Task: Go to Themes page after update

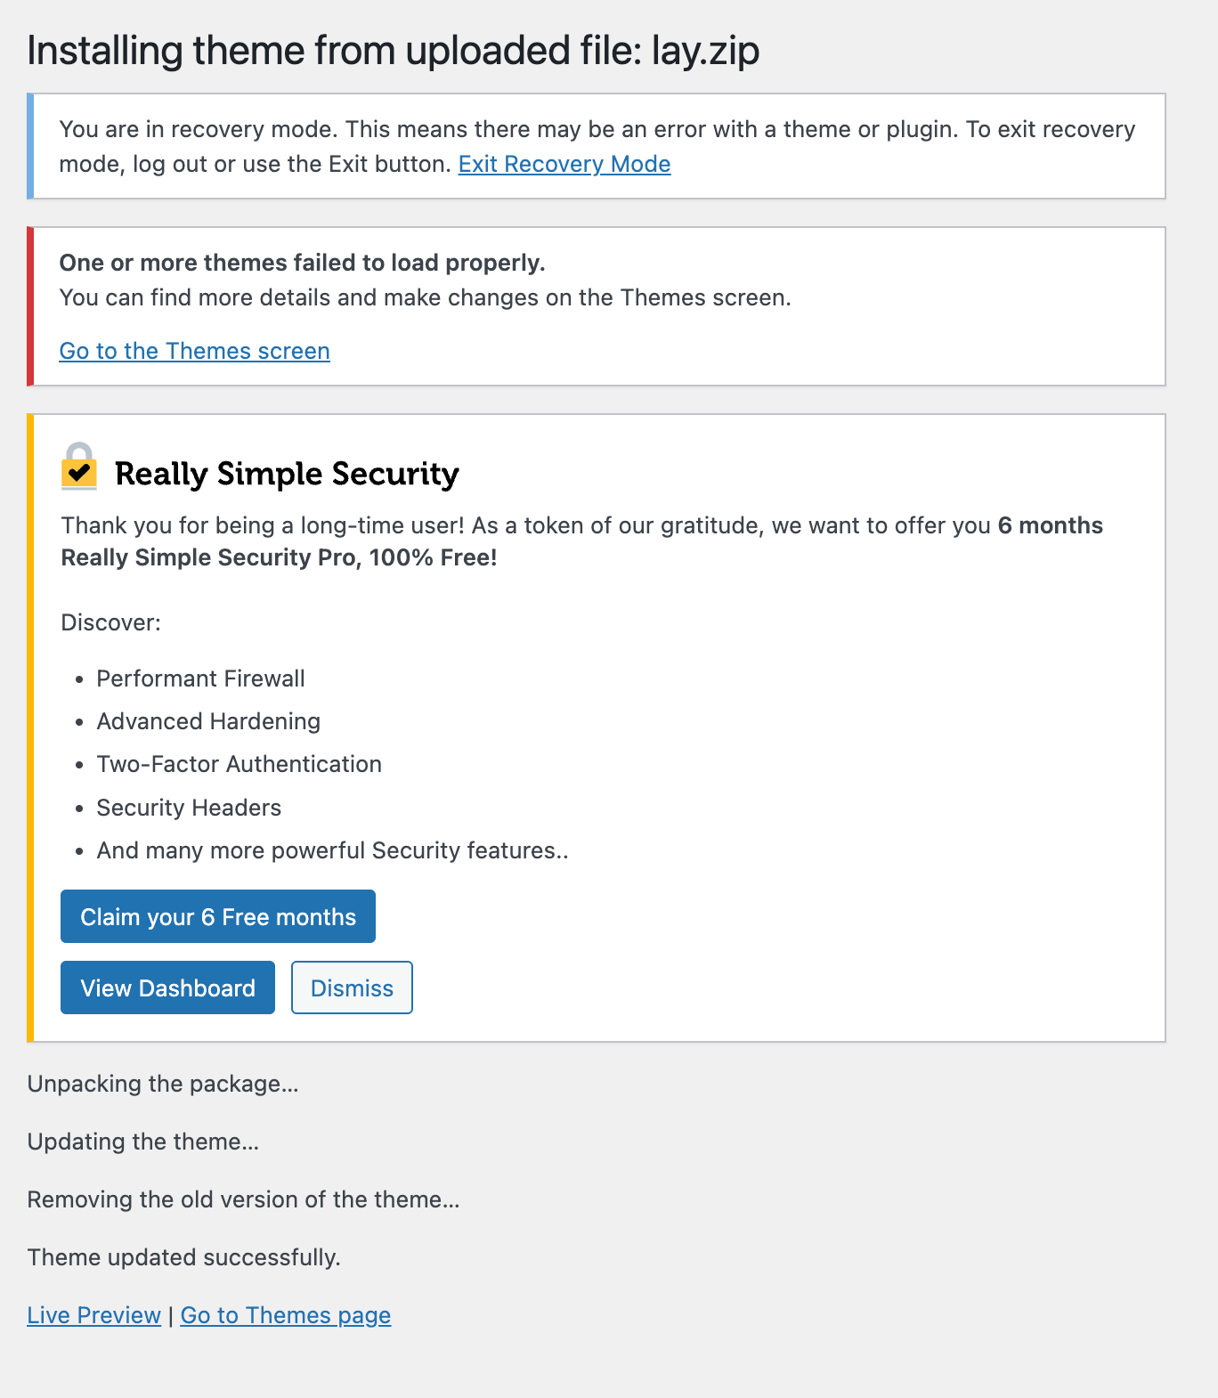Action: tap(285, 1314)
